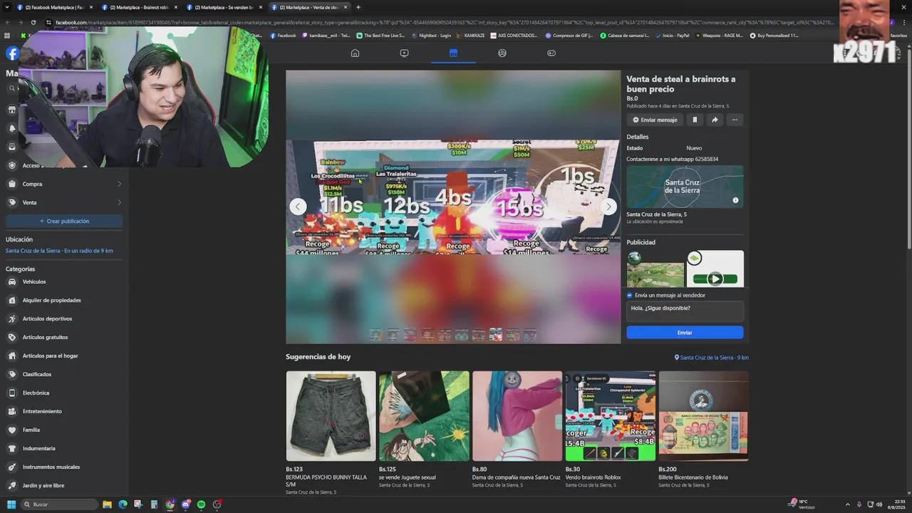Show next listing photo with right arrow

608,207
